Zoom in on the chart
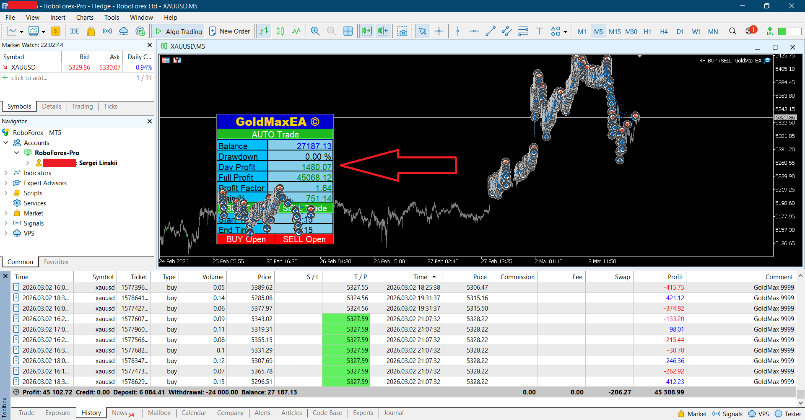 (x=315, y=31)
